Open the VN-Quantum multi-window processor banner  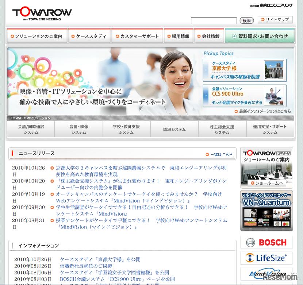(266, 210)
